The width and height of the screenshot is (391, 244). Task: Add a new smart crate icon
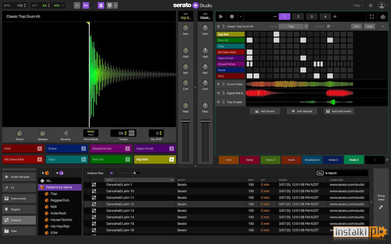(x=60, y=173)
